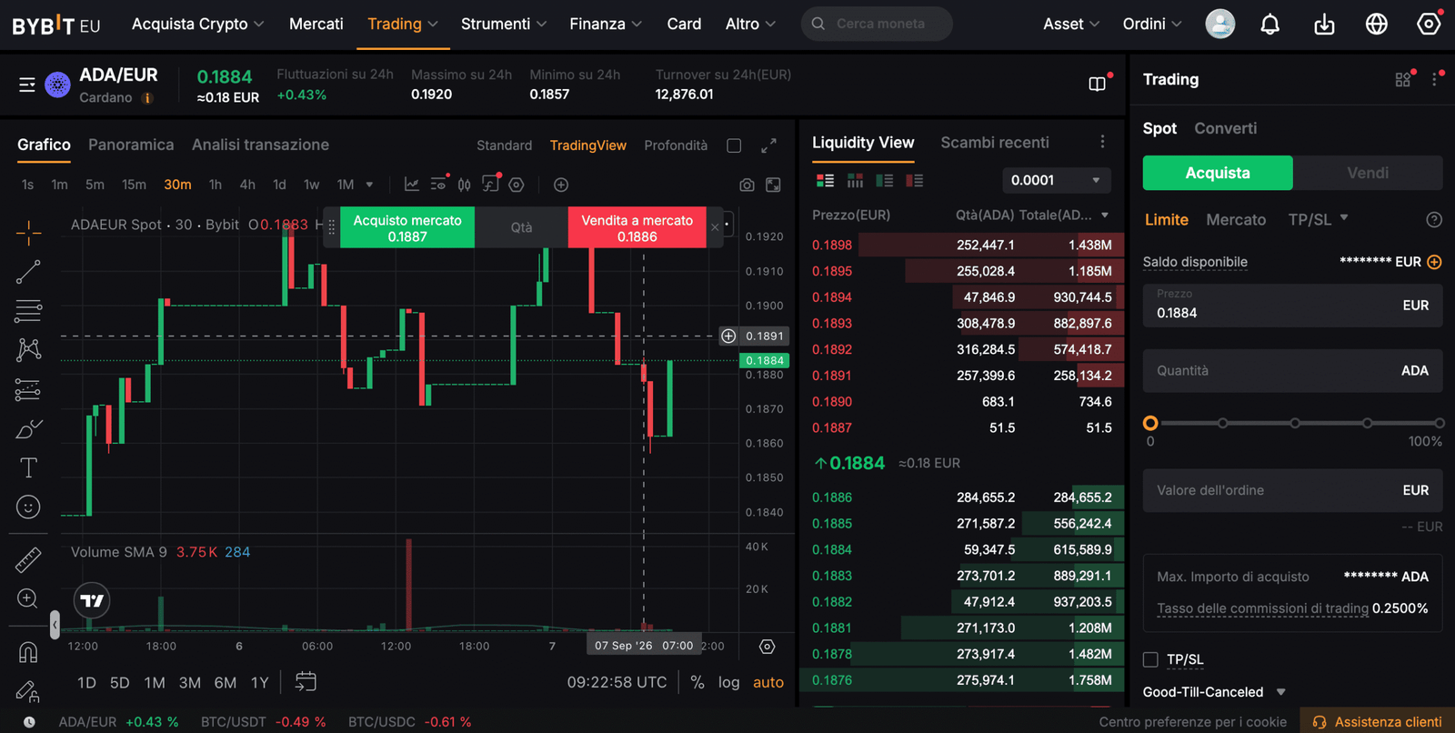Image resolution: width=1455 pixels, height=733 pixels.
Task: Expand the Altro dropdown menu
Action: 750,24
